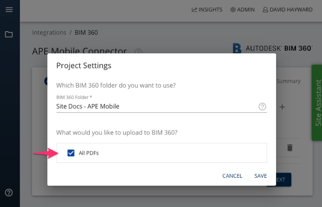Save the Project Settings
This screenshot has width=322, height=207.
click(261, 176)
